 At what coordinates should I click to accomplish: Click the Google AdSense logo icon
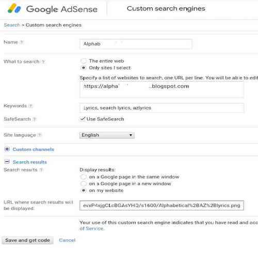click(14, 9)
